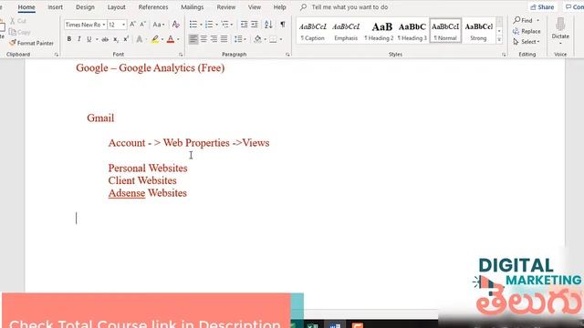This screenshot has width=584, height=328.
Task: Expand the font size 12 dropdown
Action: click(123, 25)
